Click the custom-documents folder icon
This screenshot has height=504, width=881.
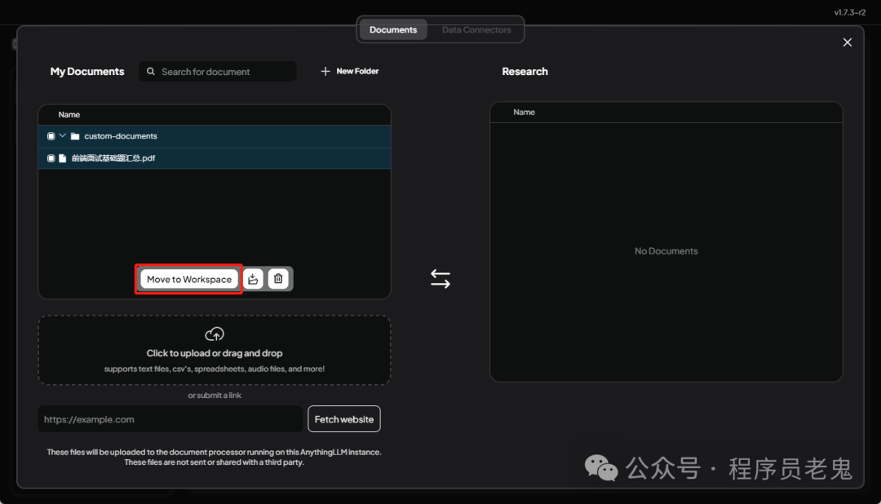pyautogui.click(x=75, y=136)
